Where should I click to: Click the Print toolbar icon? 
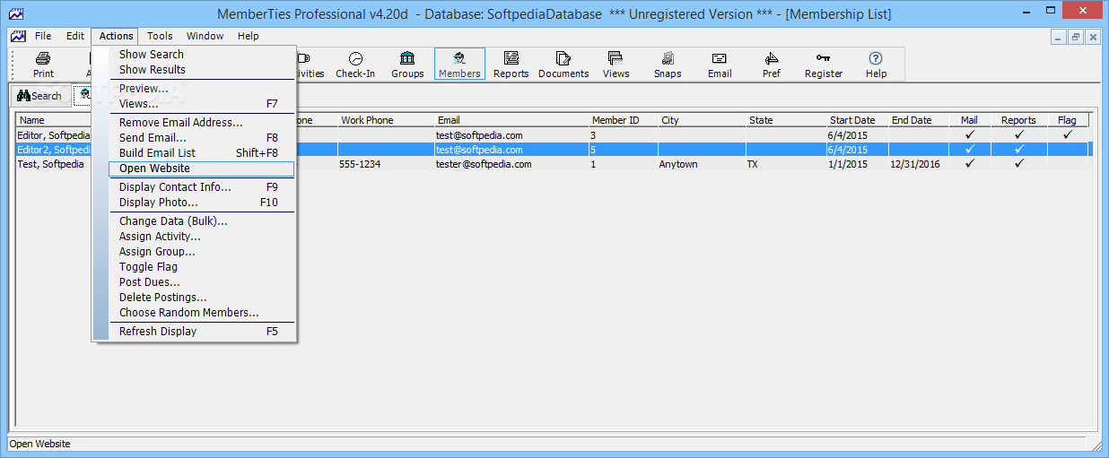pos(43,65)
